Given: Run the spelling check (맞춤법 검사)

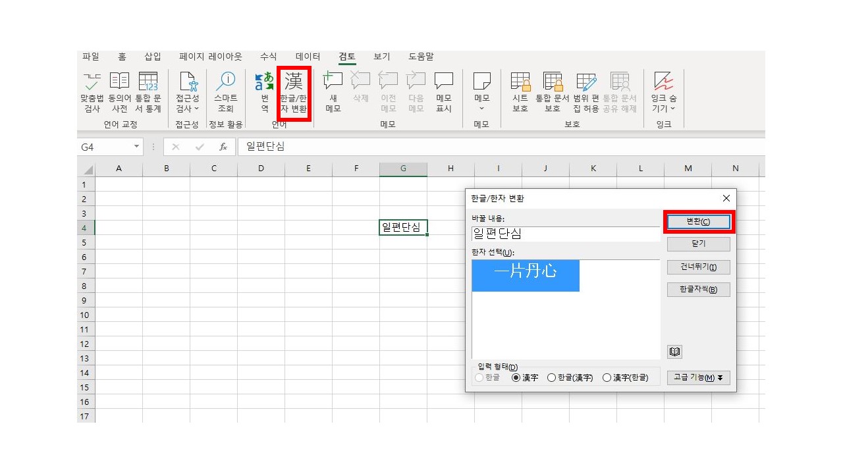Looking at the screenshot, I should point(92,92).
